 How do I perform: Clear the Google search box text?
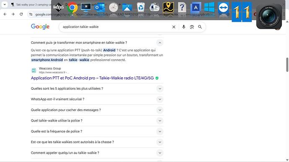(174, 27)
